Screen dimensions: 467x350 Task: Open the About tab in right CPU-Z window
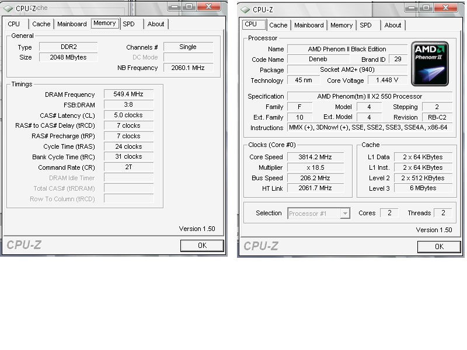[393, 25]
